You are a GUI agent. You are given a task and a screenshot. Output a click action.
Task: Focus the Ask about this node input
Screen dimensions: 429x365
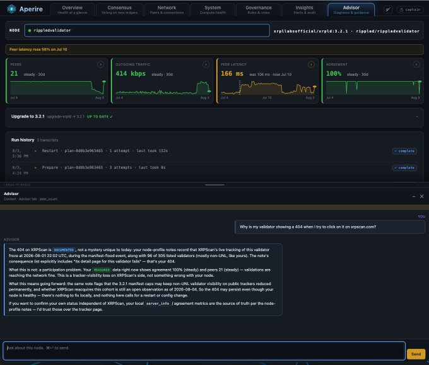[x=204, y=350]
